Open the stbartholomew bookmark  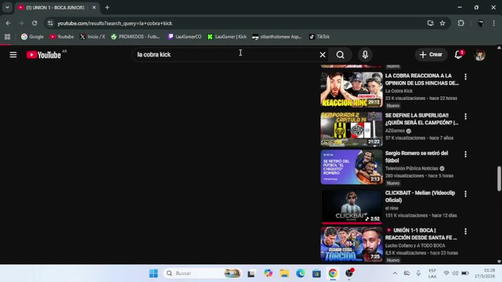pyautogui.click(x=277, y=37)
